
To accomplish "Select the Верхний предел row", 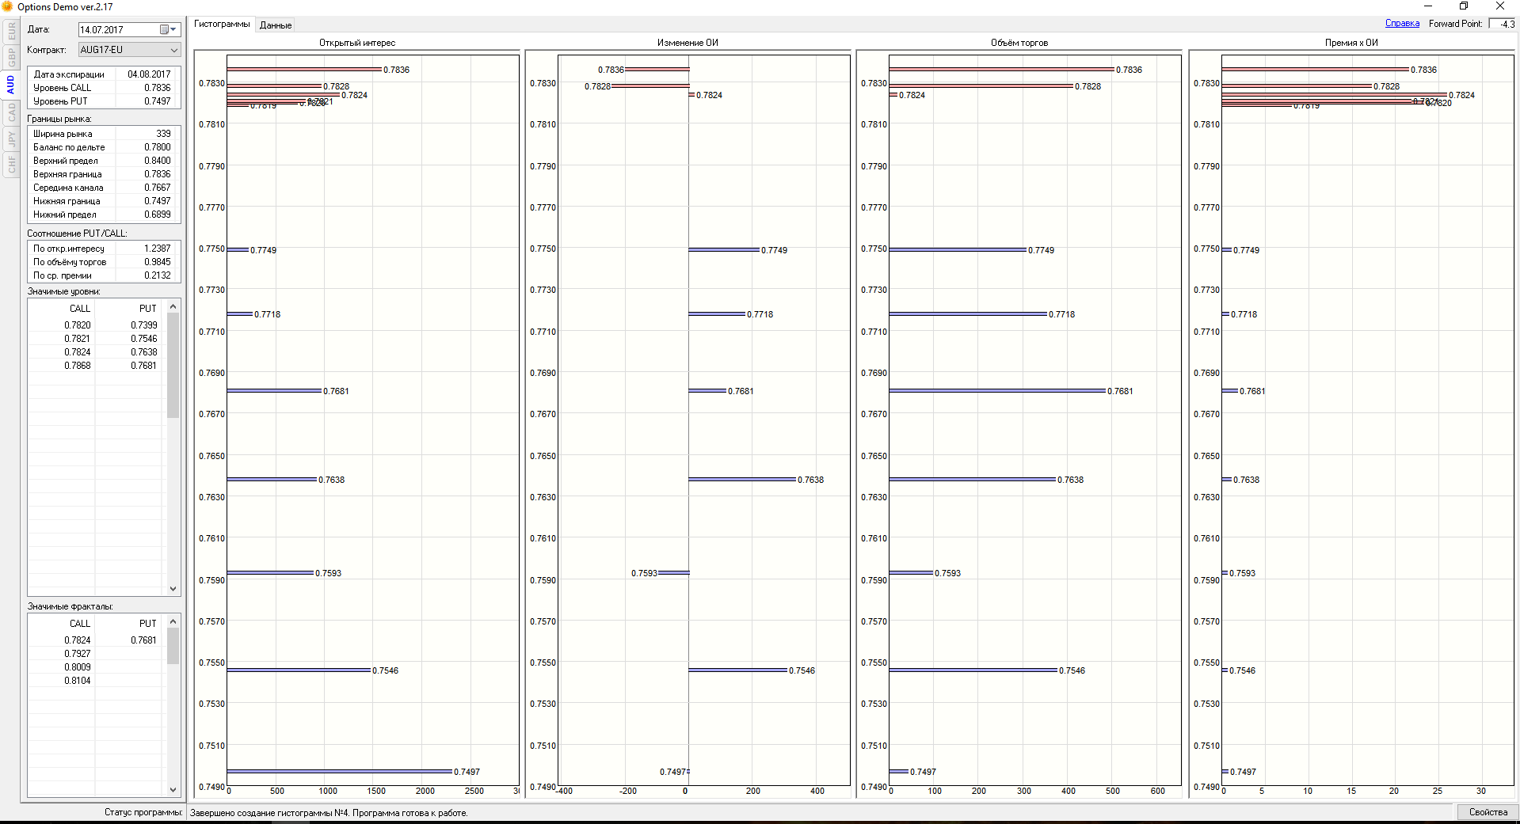I will pyautogui.click(x=104, y=161).
